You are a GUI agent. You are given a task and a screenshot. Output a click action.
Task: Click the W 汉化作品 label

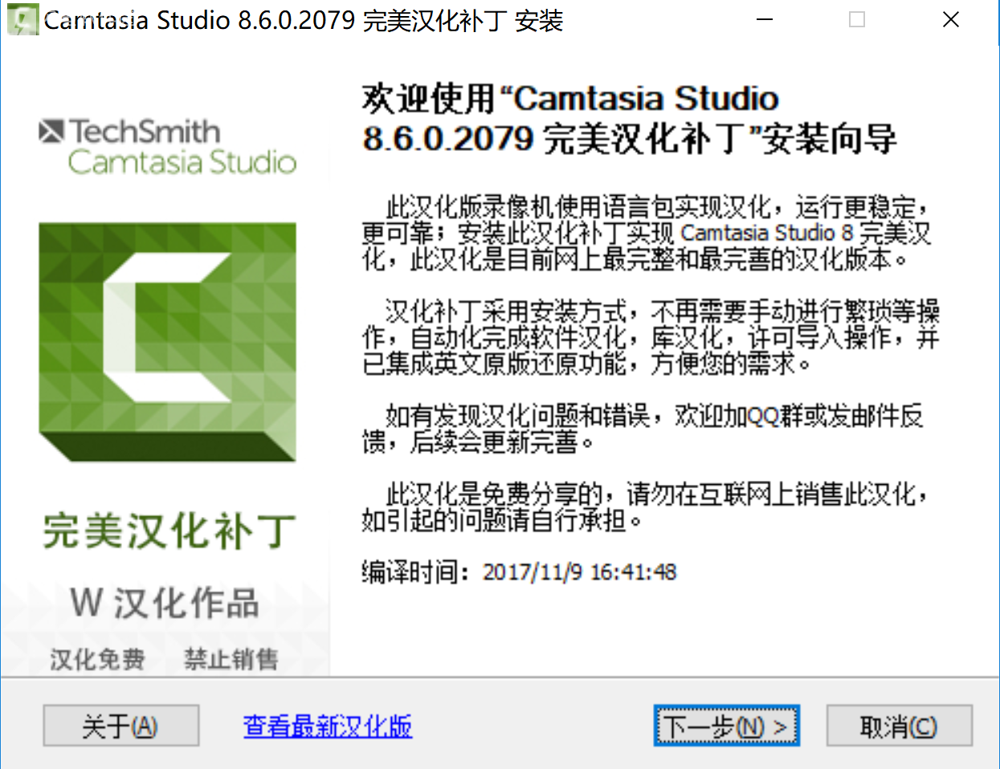coord(165,603)
